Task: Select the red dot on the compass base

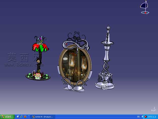Action: coord(146,13)
